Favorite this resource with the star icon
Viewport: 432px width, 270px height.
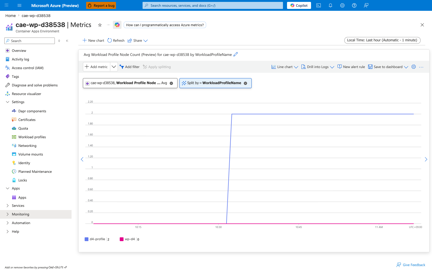[x=100, y=25]
